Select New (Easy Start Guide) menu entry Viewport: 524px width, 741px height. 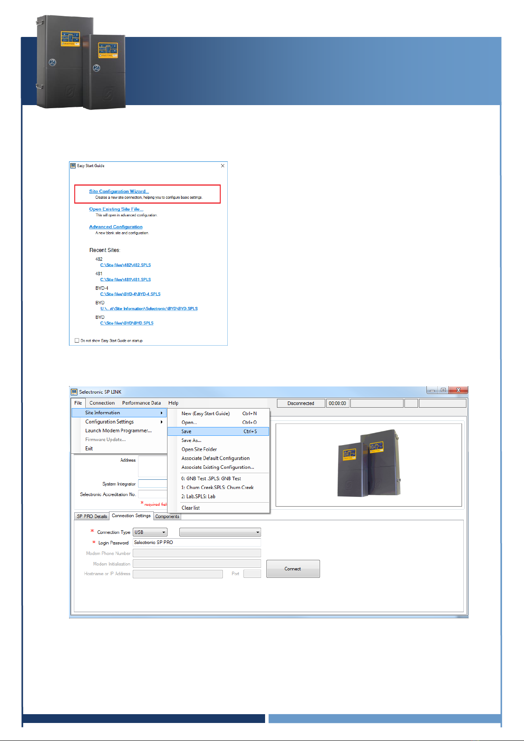pos(218,413)
